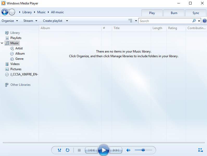Switch to the Play tab
The image size is (207, 156).
pyautogui.click(x=152, y=13)
